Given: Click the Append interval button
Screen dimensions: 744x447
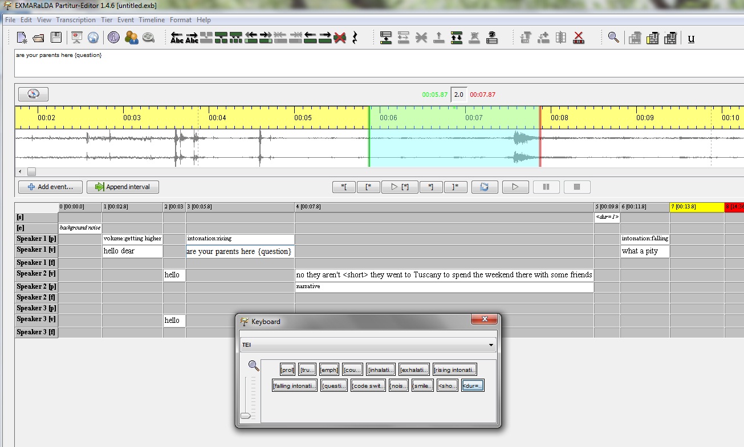Looking at the screenshot, I should [x=123, y=187].
